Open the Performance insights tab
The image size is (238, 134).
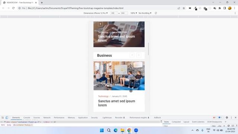pyautogui.click(x=139, y=118)
